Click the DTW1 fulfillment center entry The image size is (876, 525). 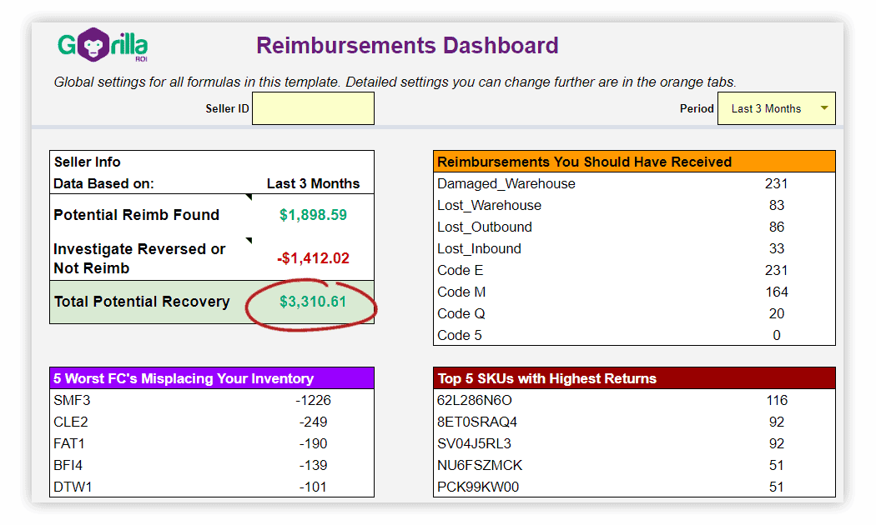click(72, 487)
